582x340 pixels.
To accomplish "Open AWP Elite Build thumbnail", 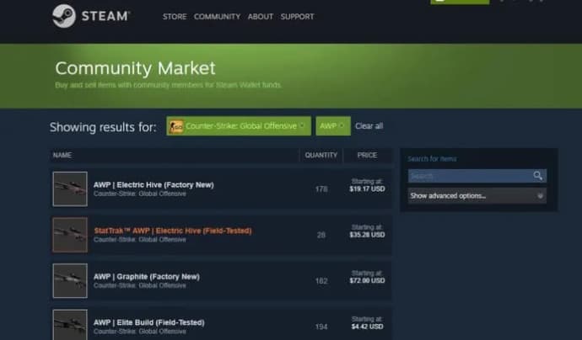I will coord(70,325).
